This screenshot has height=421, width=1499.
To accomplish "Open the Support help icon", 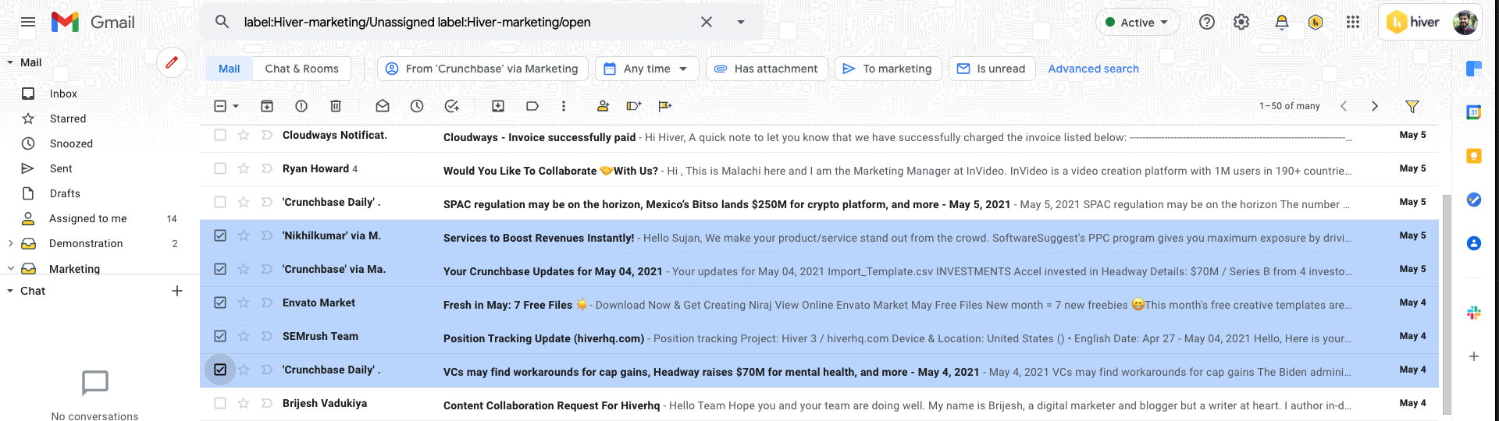I will pyautogui.click(x=1207, y=22).
